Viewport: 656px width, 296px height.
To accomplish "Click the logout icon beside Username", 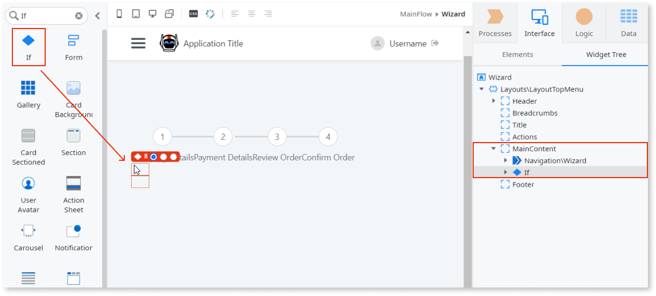I will [x=436, y=43].
